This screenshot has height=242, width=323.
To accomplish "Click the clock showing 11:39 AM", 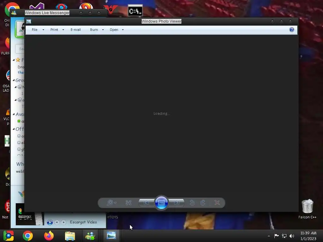I will [308, 233].
